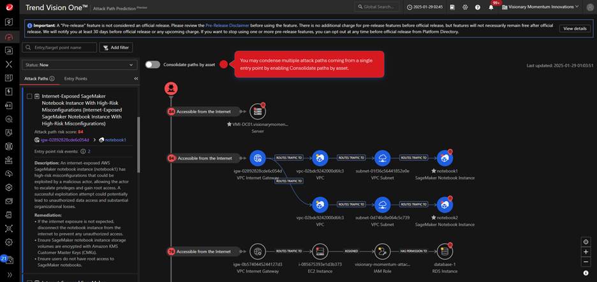Open the active red gauge sidebar icon

(x=9, y=36)
